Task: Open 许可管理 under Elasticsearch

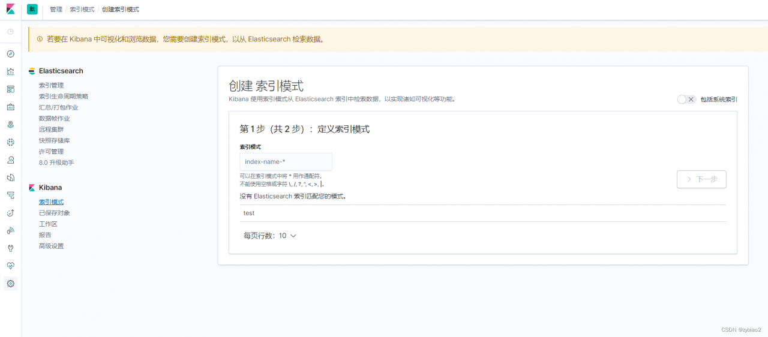Action: click(x=51, y=151)
